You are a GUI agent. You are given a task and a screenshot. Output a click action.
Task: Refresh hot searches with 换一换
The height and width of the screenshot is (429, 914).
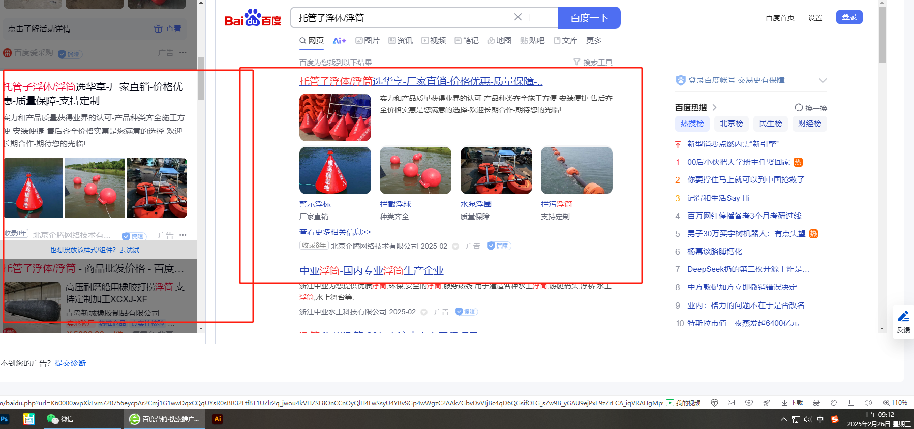[x=811, y=108]
